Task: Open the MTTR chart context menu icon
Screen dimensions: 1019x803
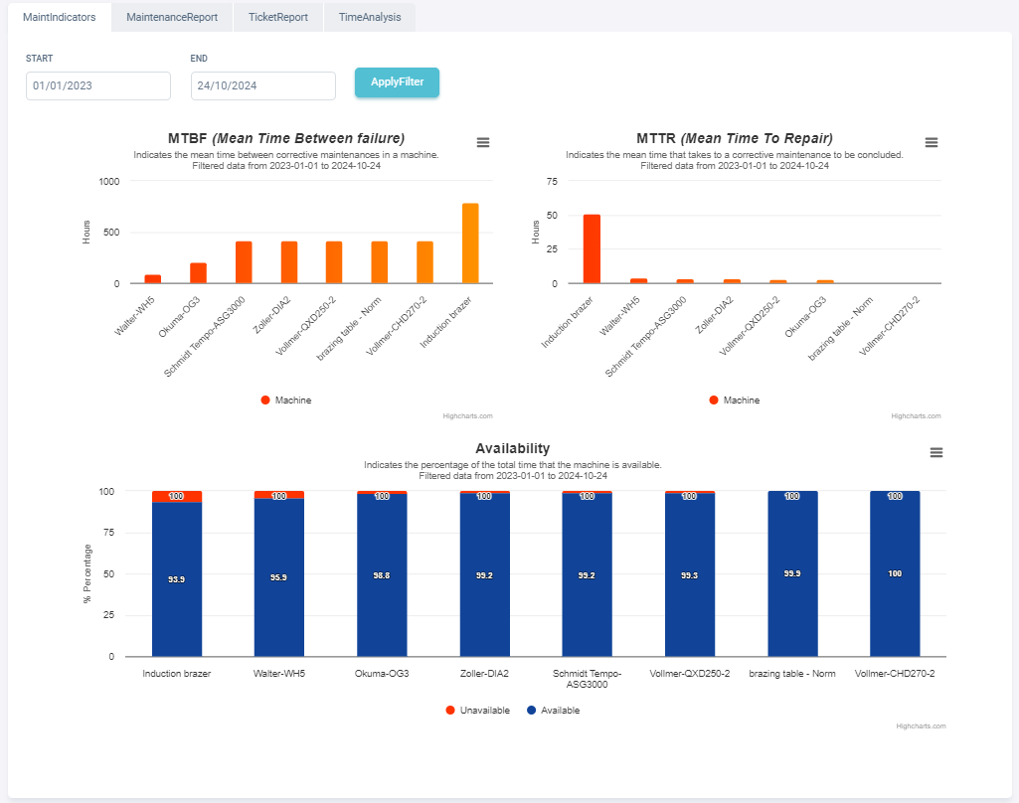Action: coord(932,142)
